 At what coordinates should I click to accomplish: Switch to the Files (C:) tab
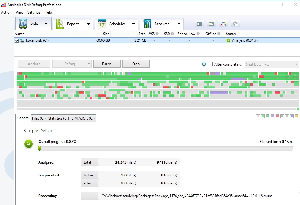[x=39, y=118]
